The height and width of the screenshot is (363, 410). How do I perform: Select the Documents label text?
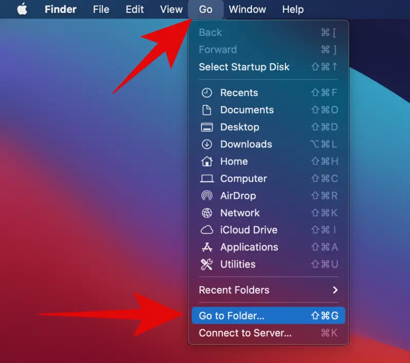[247, 110]
